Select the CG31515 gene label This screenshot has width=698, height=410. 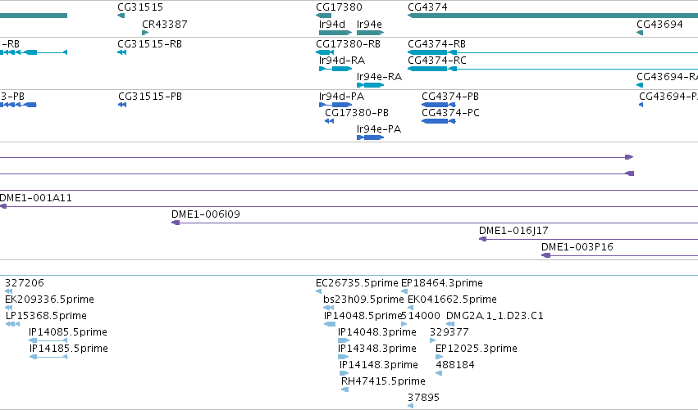click(x=140, y=7)
